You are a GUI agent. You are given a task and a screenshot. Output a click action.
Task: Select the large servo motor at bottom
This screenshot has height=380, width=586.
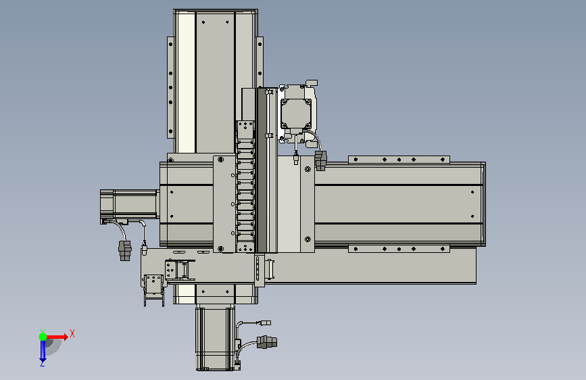[215, 337]
